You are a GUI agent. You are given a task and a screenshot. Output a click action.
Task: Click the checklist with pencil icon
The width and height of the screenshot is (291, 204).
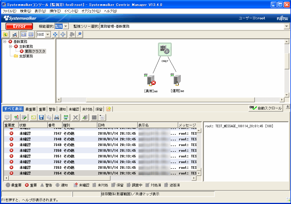pyautogui.click(x=24, y=117)
